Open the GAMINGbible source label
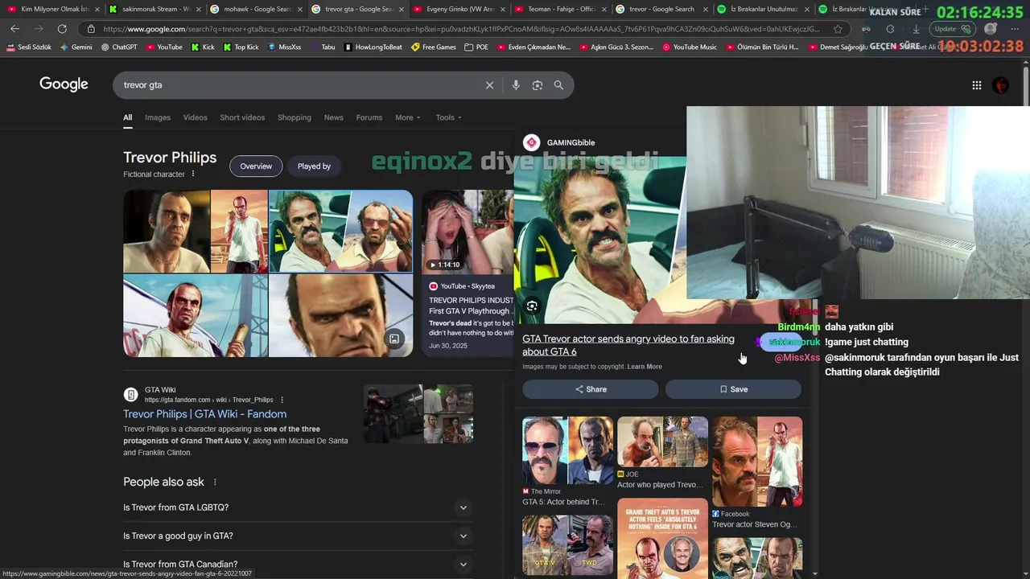This screenshot has width=1030, height=579. point(571,142)
